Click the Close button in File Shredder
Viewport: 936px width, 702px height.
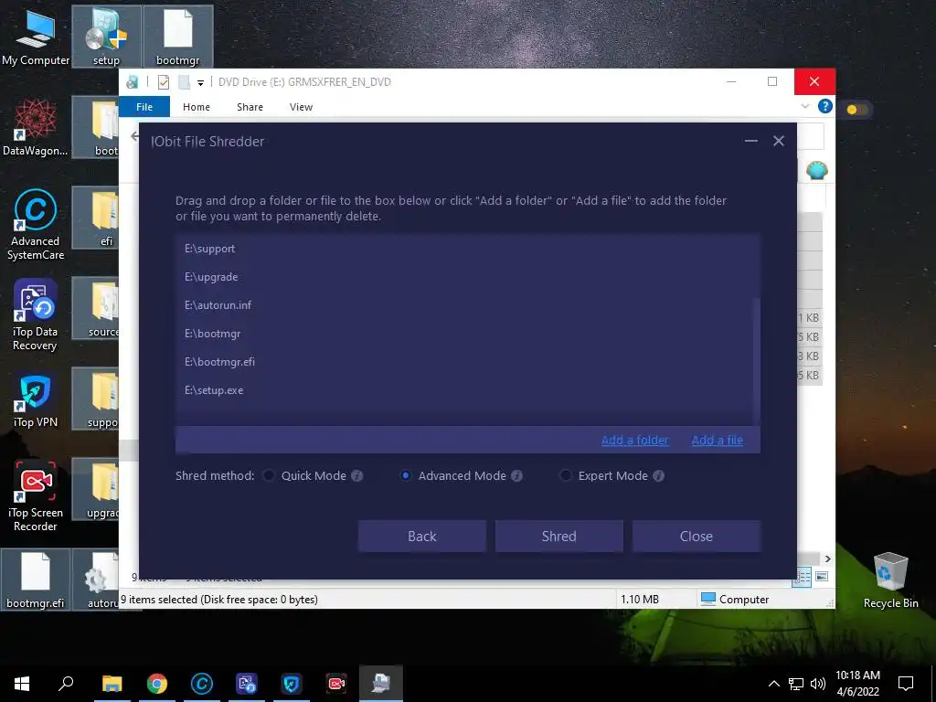tap(696, 536)
